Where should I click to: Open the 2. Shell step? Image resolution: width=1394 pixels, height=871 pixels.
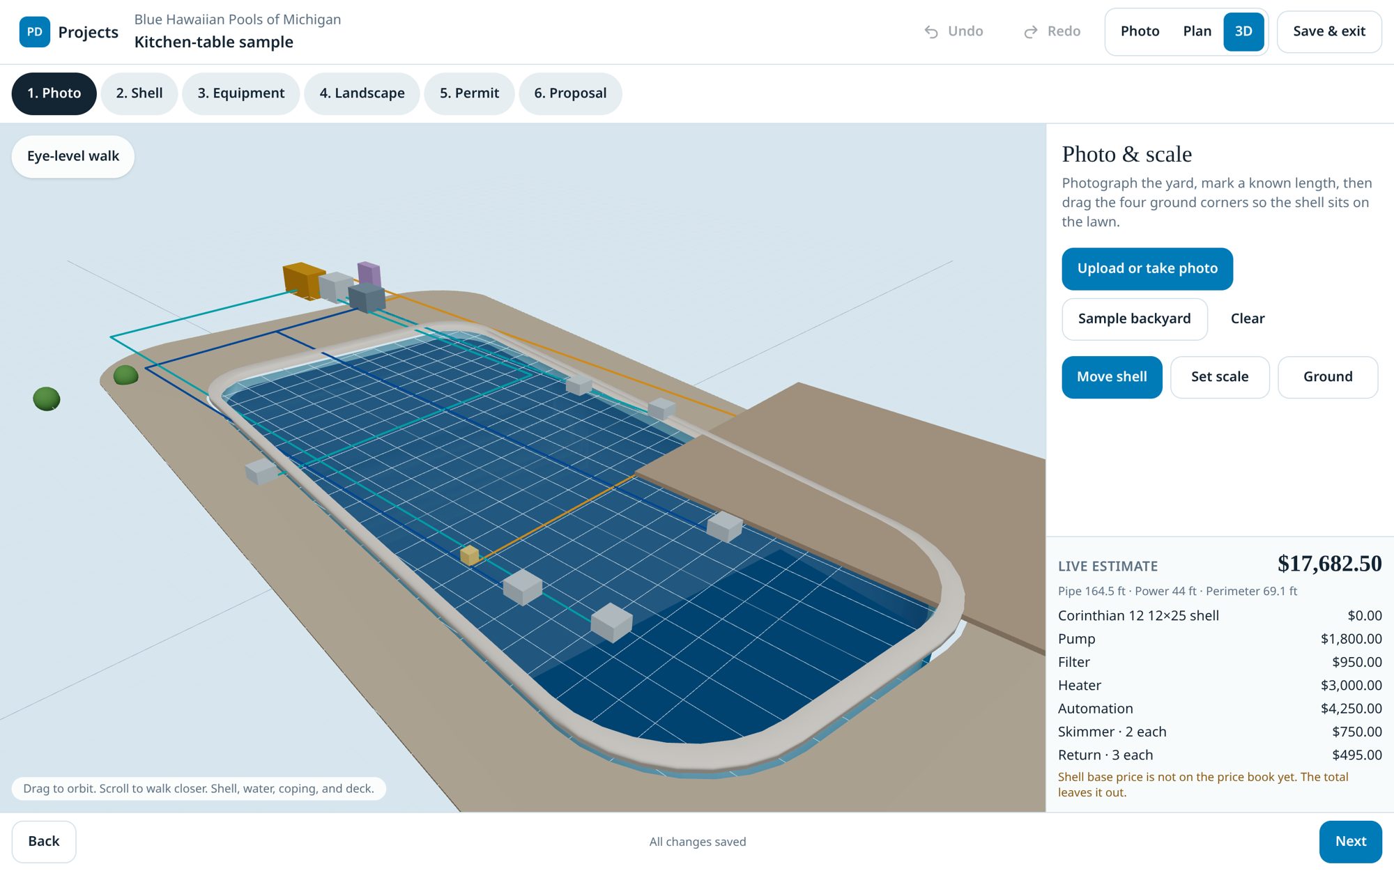[x=139, y=93]
